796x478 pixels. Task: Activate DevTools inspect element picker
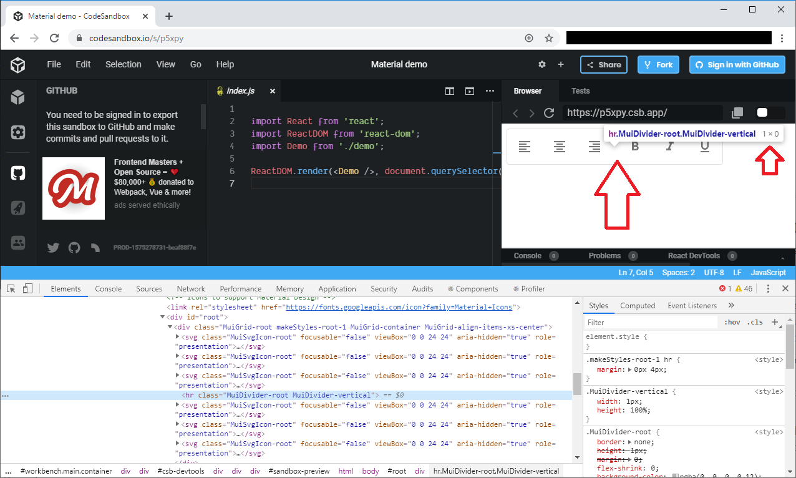click(x=11, y=288)
